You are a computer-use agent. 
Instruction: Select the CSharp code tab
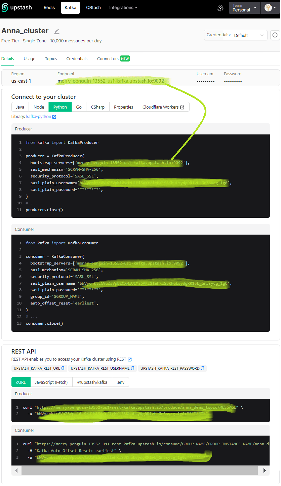click(x=98, y=107)
